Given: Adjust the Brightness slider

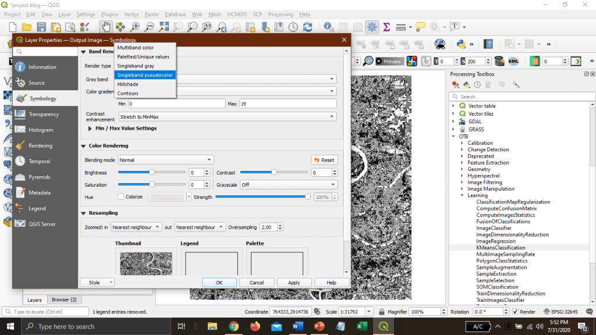Looking at the screenshot, I should [152, 172].
